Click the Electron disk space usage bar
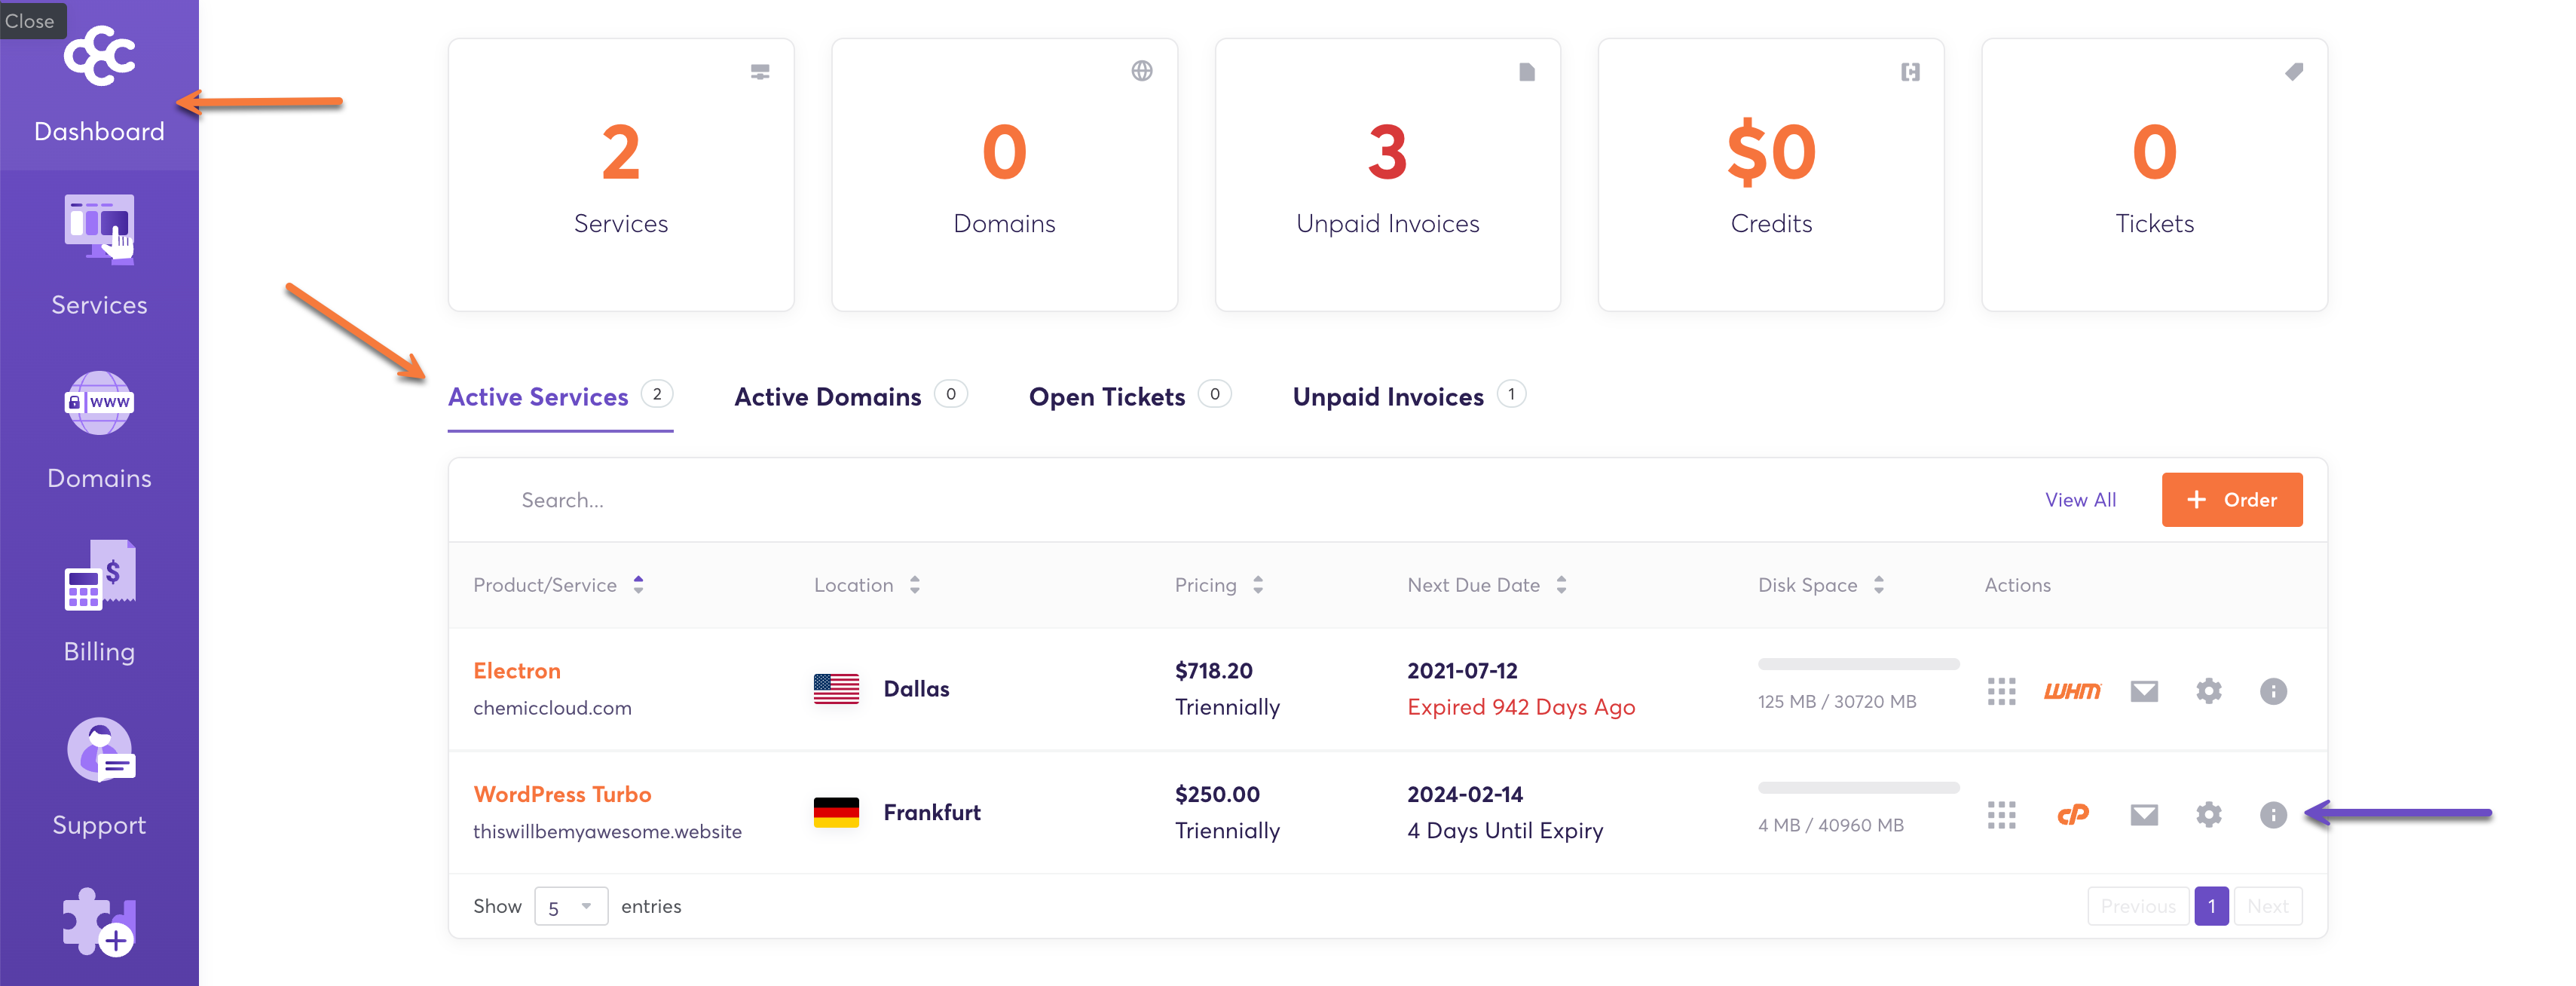The image size is (2576, 986). [1857, 664]
